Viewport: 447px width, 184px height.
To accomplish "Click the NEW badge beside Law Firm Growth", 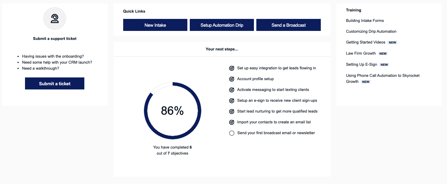I will tap(383, 54).
